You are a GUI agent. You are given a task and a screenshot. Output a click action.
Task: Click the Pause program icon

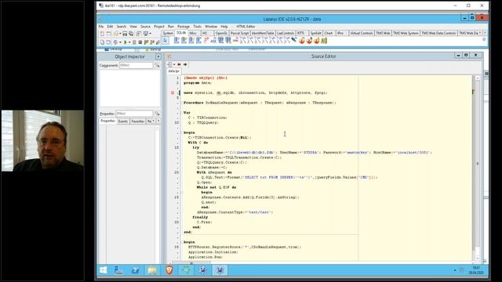(134, 42)
